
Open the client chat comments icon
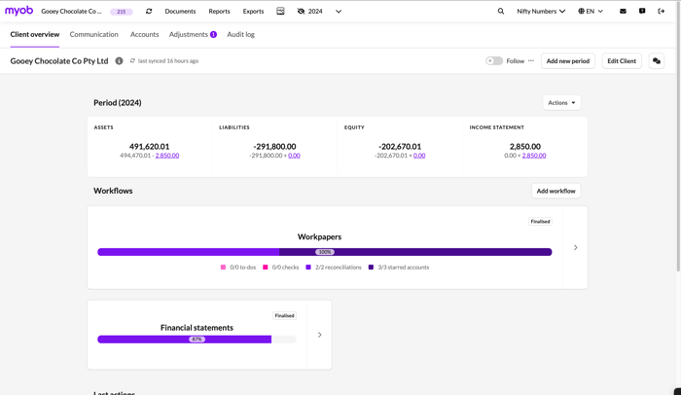[x=657, y=61]
